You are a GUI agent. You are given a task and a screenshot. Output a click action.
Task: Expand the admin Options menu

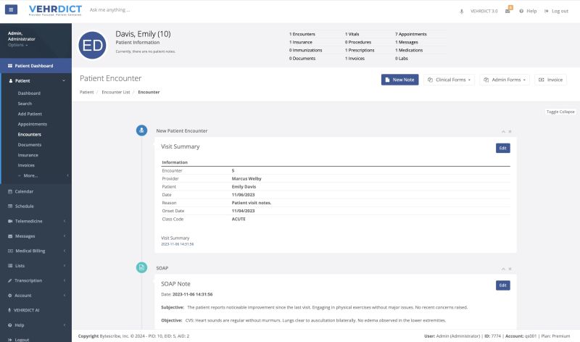coord(17,45)
